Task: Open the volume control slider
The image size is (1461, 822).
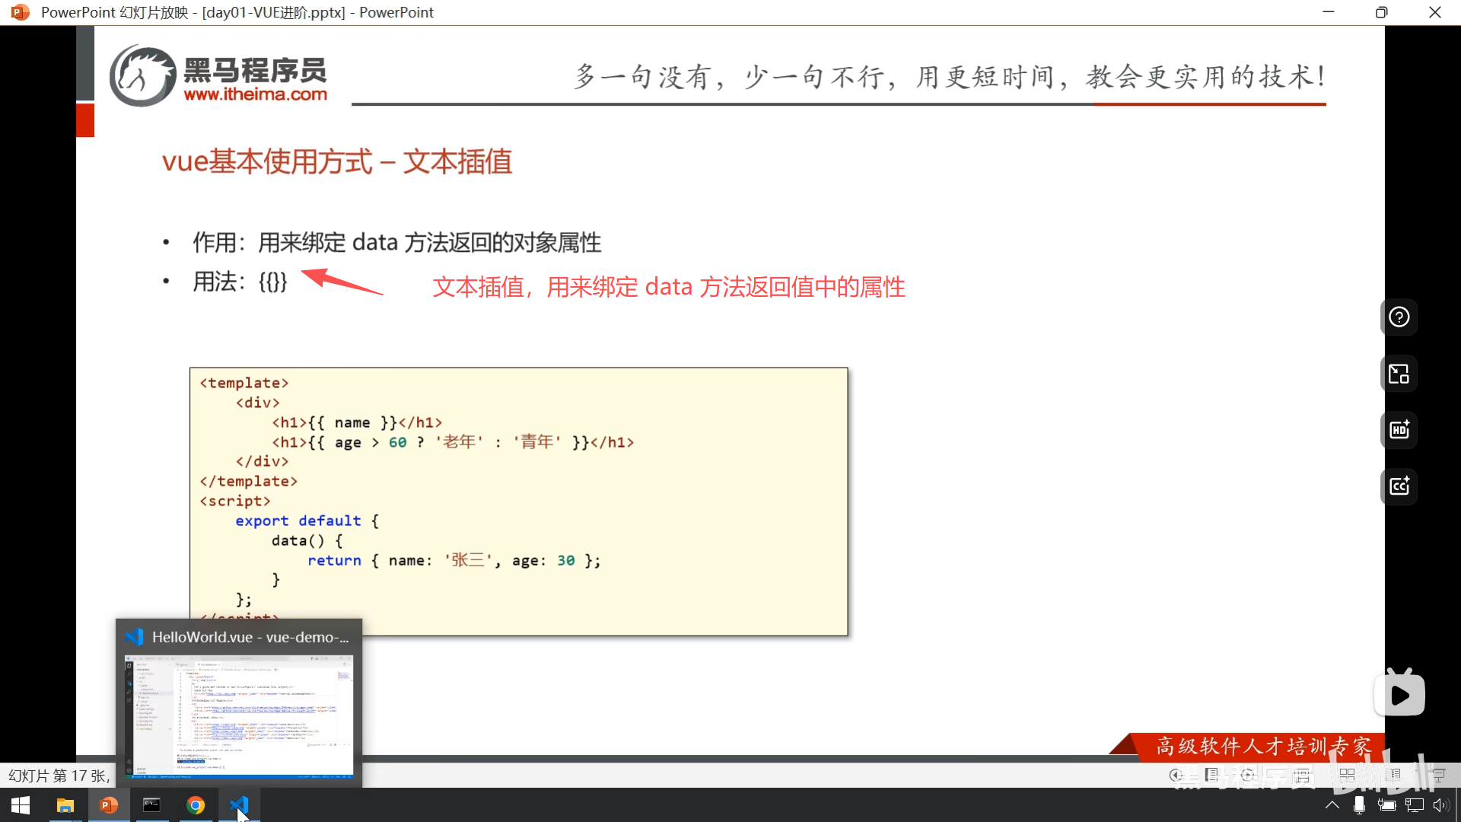Action: pyautogui.click(x=1440, y=805)
